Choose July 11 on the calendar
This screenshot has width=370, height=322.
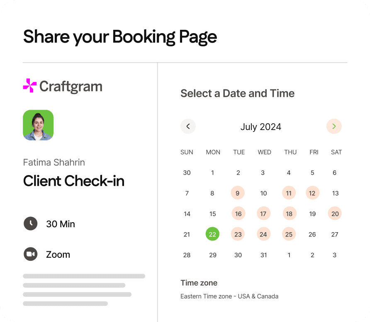point(289,193)
